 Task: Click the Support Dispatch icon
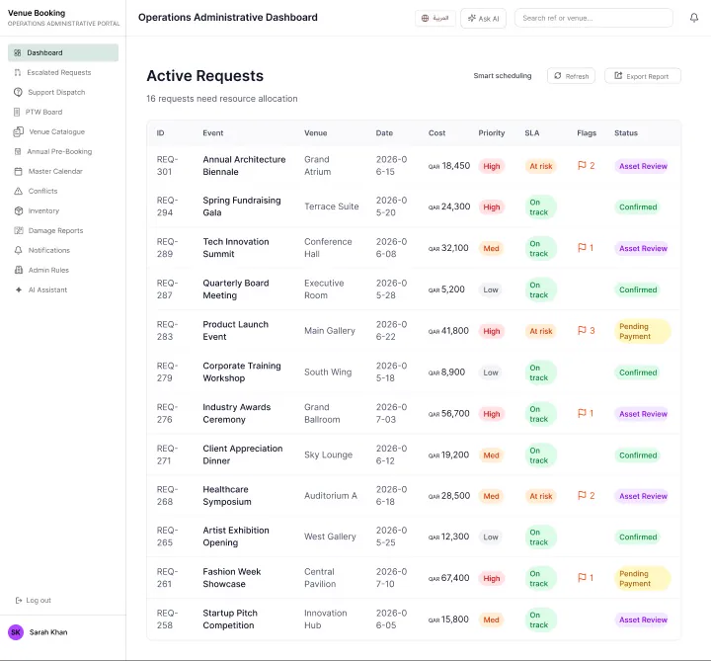(x=18, y=92)
